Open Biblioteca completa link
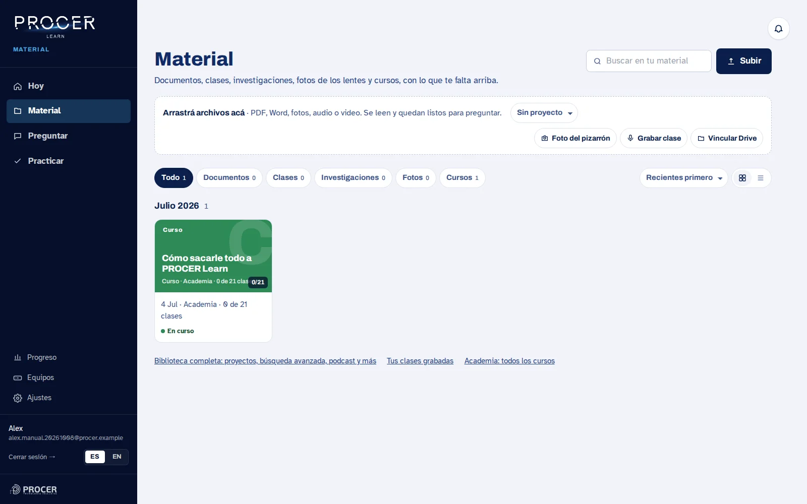Image resolution: width=807 pixels, height=504 pixels. tap(265, 361)
